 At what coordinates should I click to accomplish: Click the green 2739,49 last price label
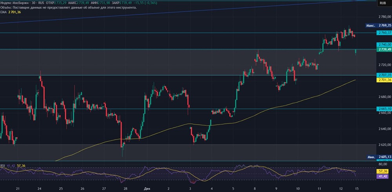[384, 49]
